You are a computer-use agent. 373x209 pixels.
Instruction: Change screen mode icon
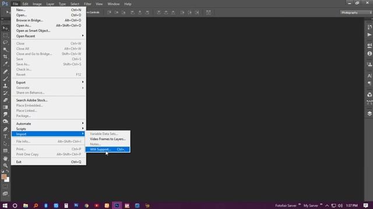click(x=5, y=193)
